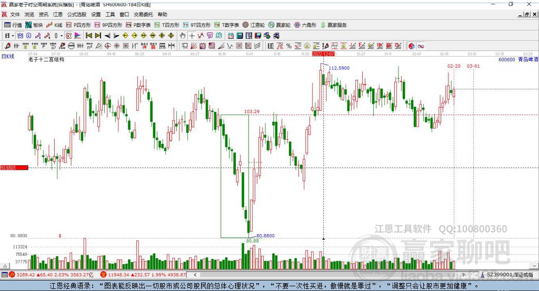The image size is (539, 291).
Task: Jump to first bar icon
Action: coord(88,36)
